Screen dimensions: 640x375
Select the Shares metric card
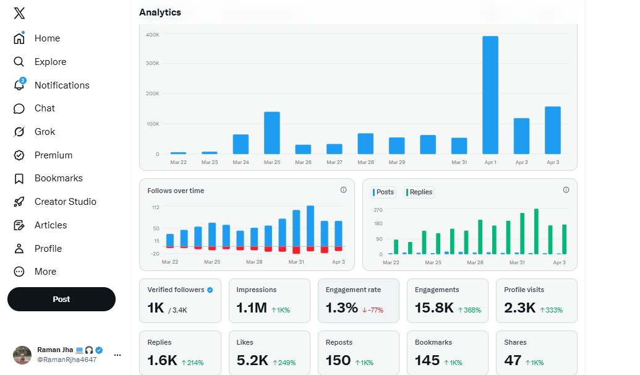click(536, 353)
